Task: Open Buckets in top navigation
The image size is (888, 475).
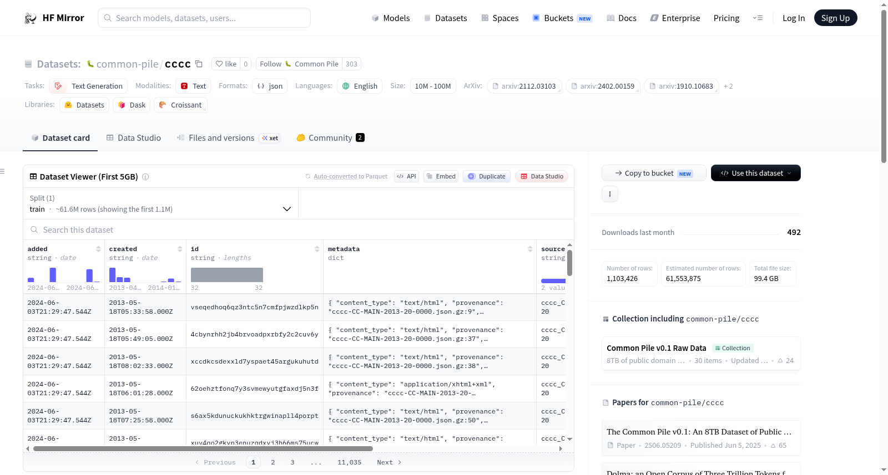Action: (x=562, y=18)
